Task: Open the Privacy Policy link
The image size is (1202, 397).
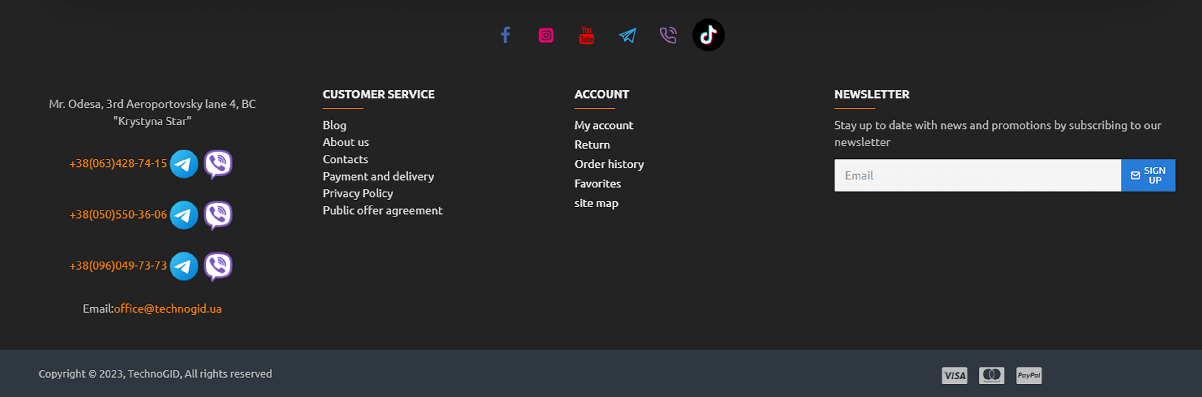Action: [x=358, y=194]
